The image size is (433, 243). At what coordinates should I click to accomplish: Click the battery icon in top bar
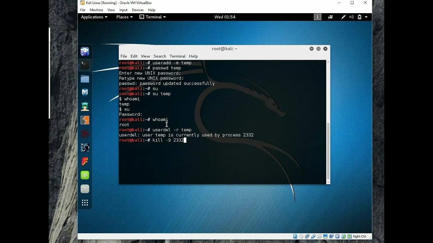360,17
